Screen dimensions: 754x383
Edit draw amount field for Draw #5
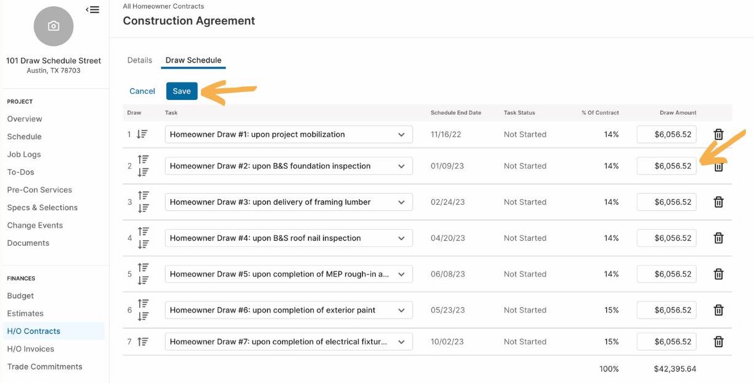click(x=666, y=274)
